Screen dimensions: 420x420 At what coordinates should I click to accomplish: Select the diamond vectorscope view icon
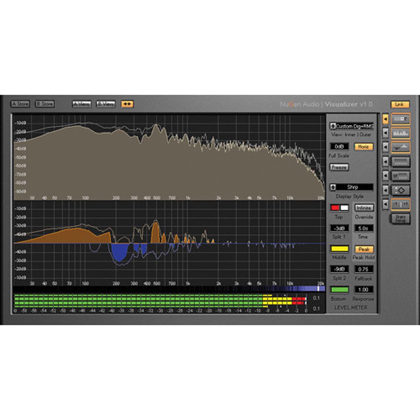(400, 190)
